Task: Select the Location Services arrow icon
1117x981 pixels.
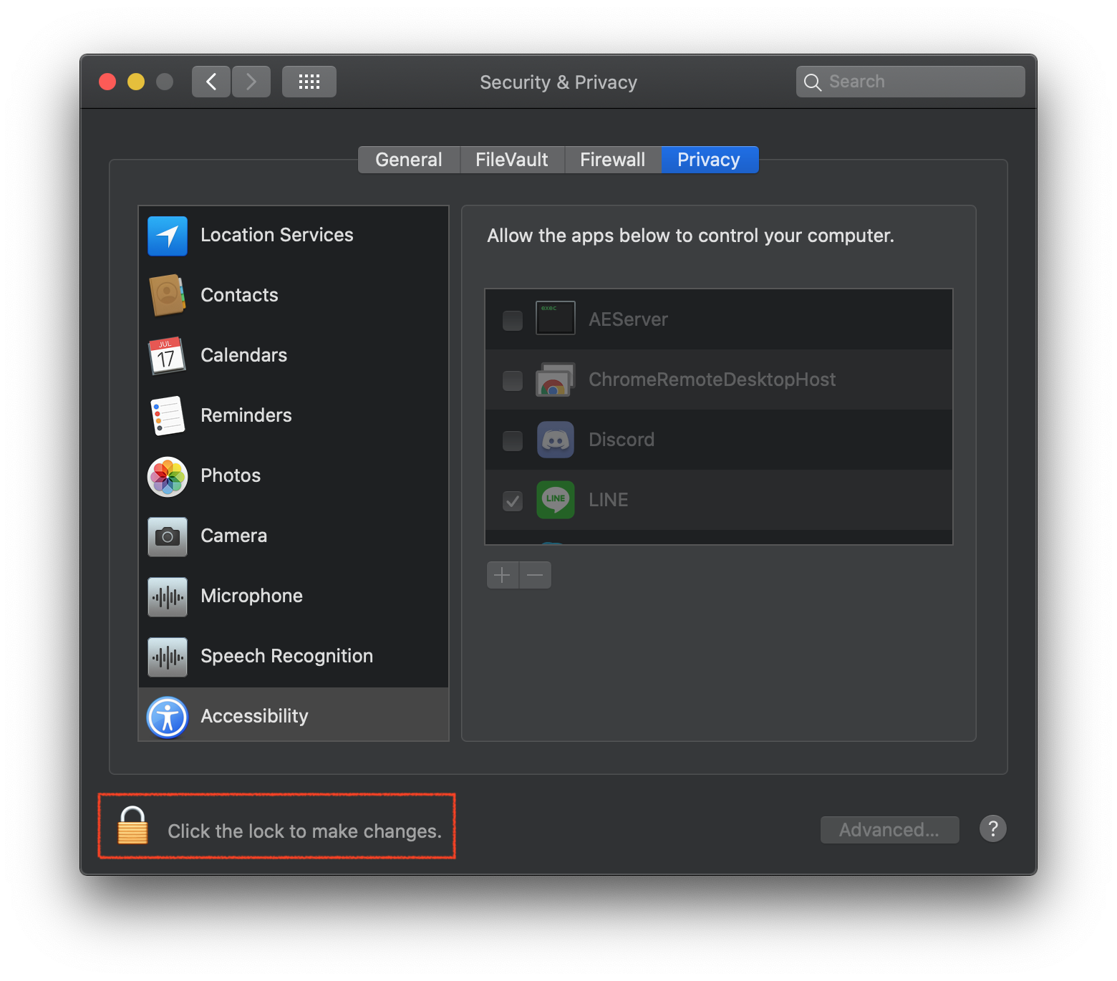Action: click(x=168, y=236)
